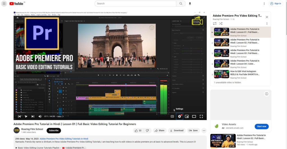287x149 pixels.
Task: Open more actions ellipsis under video
Action: coord(204,131)
